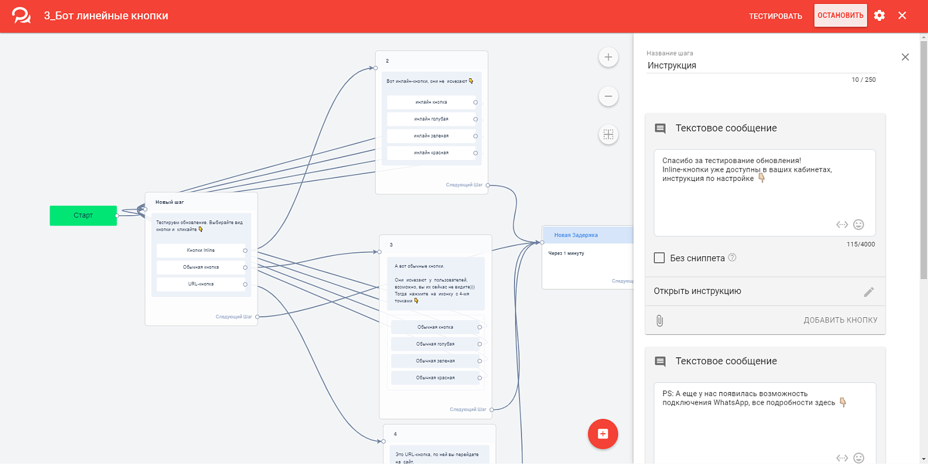The width and height of the screenshot is (928, 464).
Task: Open bot settings gear icon
Action: (879, 16)
